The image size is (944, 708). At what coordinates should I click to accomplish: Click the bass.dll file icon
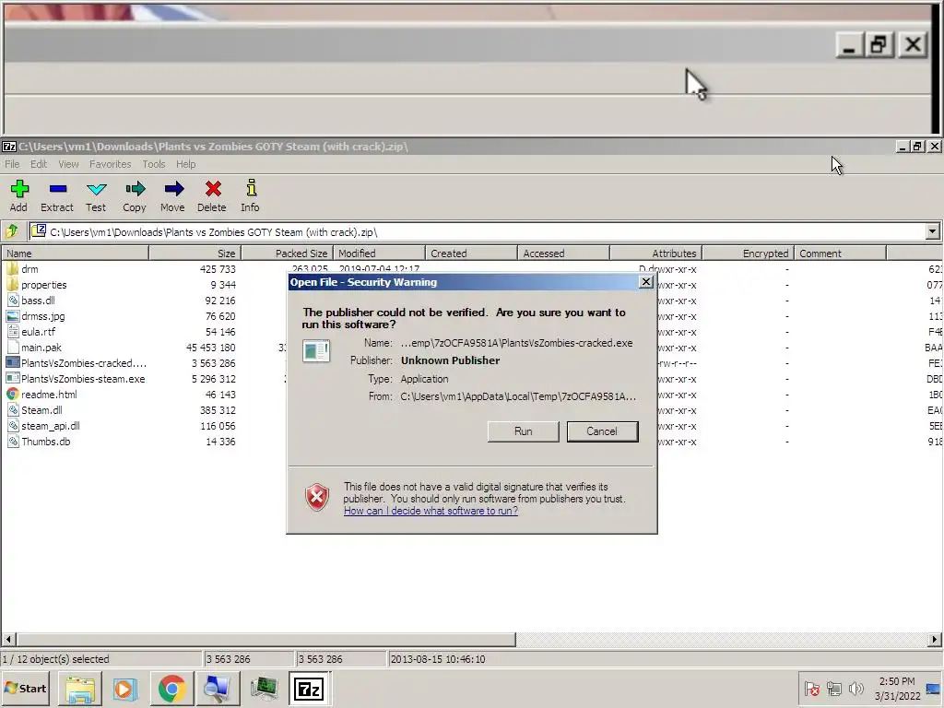[x=13, y=300]
